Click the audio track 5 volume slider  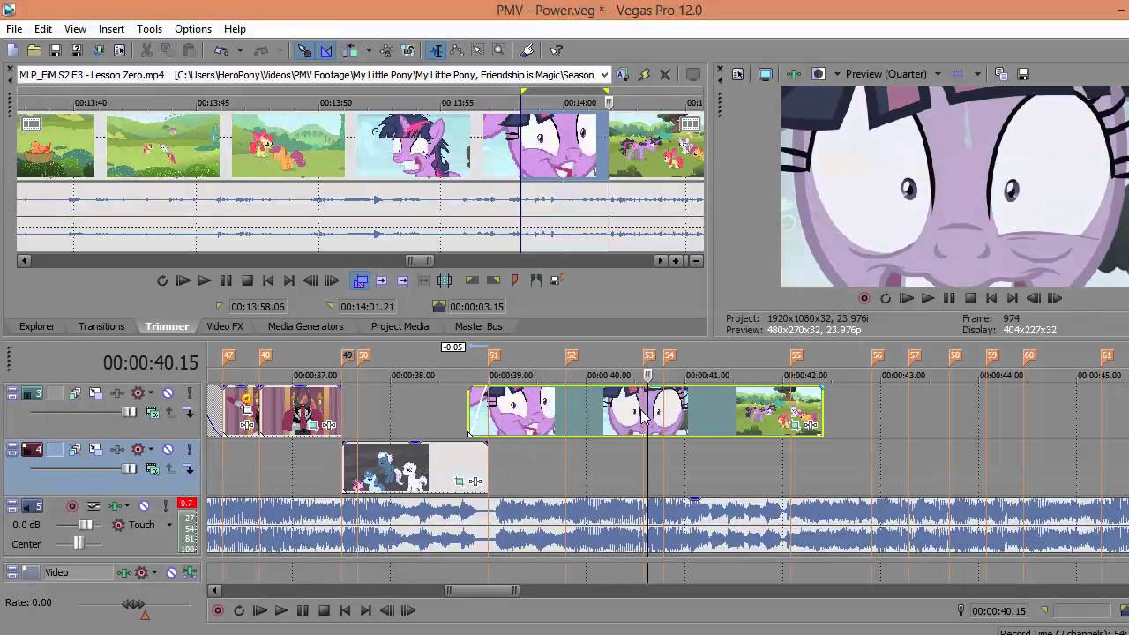click(x=86, y=525)
